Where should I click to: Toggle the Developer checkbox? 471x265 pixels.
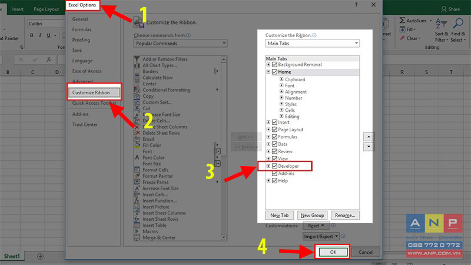tap(274, 166)
